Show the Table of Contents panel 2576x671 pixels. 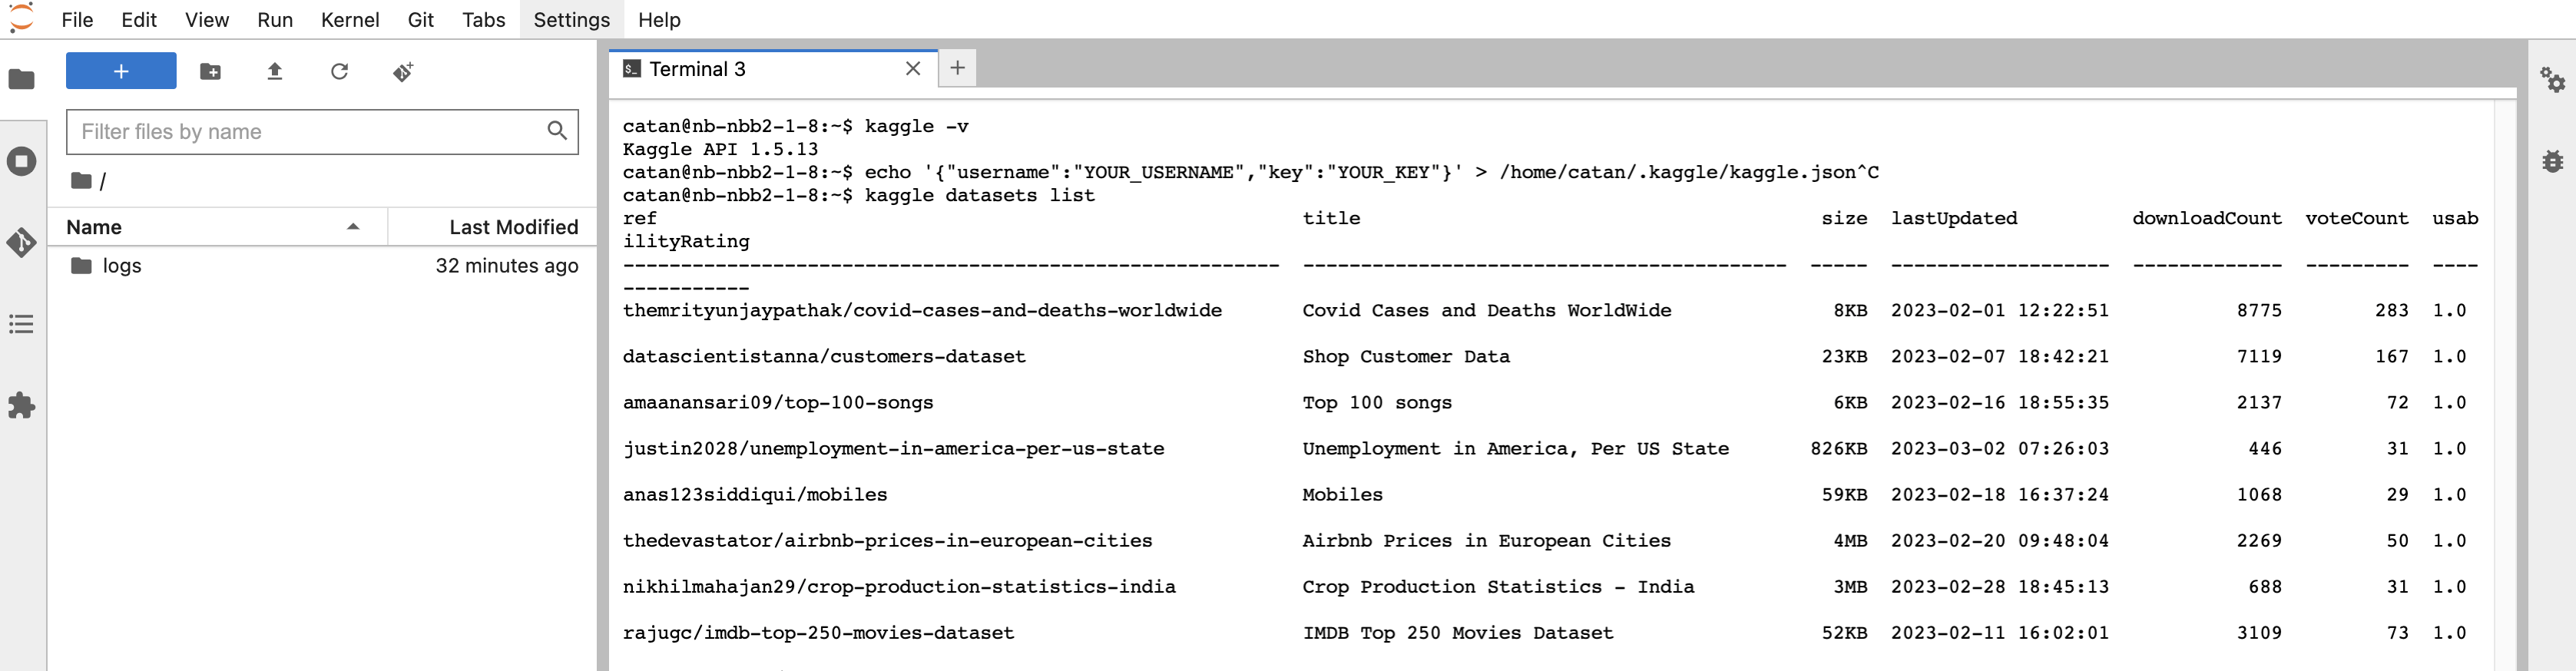pyautogui.click(x=22, y=324)
